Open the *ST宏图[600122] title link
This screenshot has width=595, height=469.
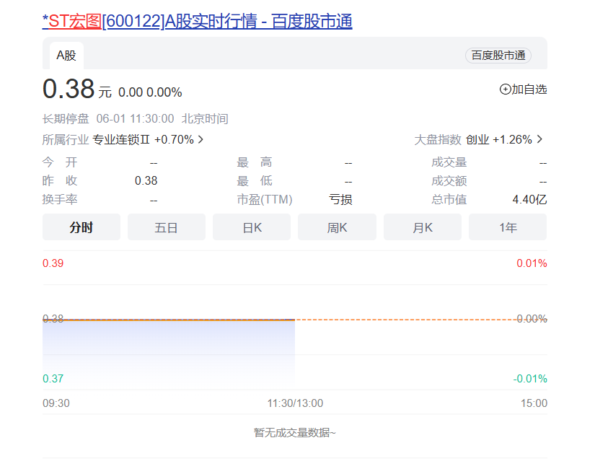tap(197, 22)
